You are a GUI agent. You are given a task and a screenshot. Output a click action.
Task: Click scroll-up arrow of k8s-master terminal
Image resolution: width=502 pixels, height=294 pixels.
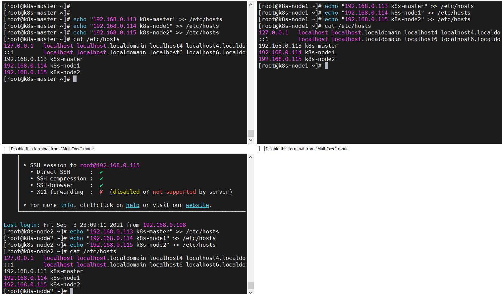tap(251, 5)
